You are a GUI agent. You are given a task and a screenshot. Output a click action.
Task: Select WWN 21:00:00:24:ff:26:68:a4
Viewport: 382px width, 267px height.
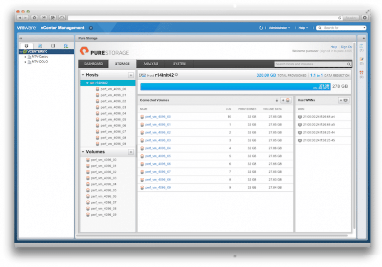click(319, 117)
